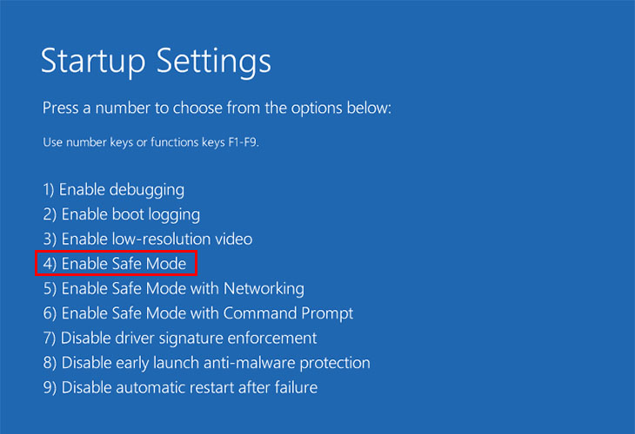Select Disable early launch anti-malware protection
This screenshot has height=434, width=635.
pyautogui.click(x=206, y=364)
